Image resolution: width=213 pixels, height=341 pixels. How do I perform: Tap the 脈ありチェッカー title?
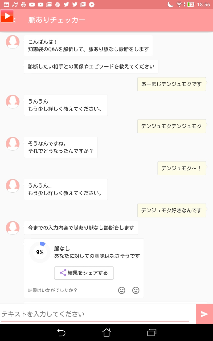[x=57, y=20]
